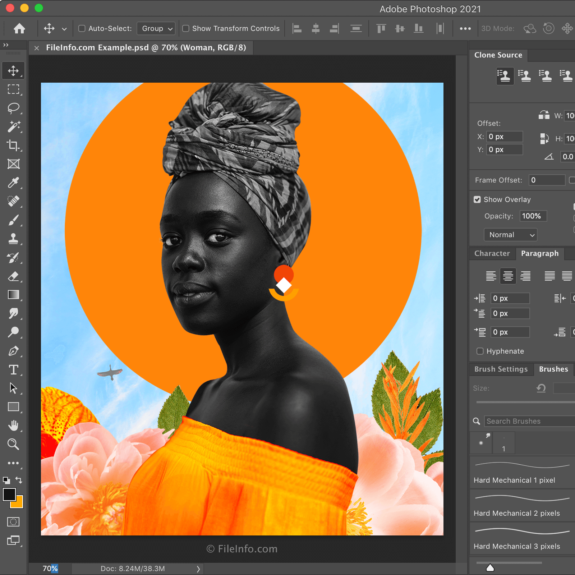Pick the Eyedropper tool

click(x=13, y=183)
